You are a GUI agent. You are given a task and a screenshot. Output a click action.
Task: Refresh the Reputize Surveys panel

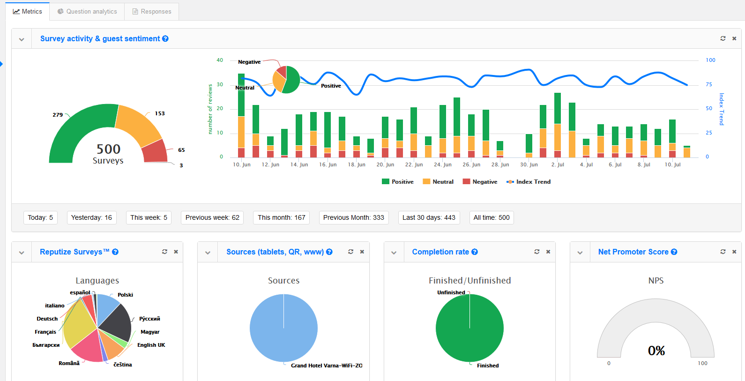point(164,252)
